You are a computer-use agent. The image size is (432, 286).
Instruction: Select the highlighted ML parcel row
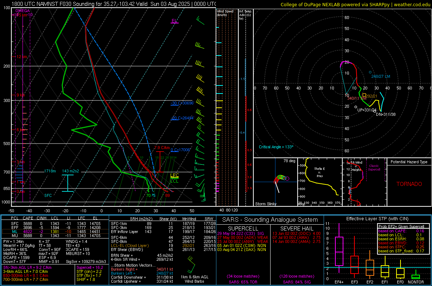tap(55, 232)
